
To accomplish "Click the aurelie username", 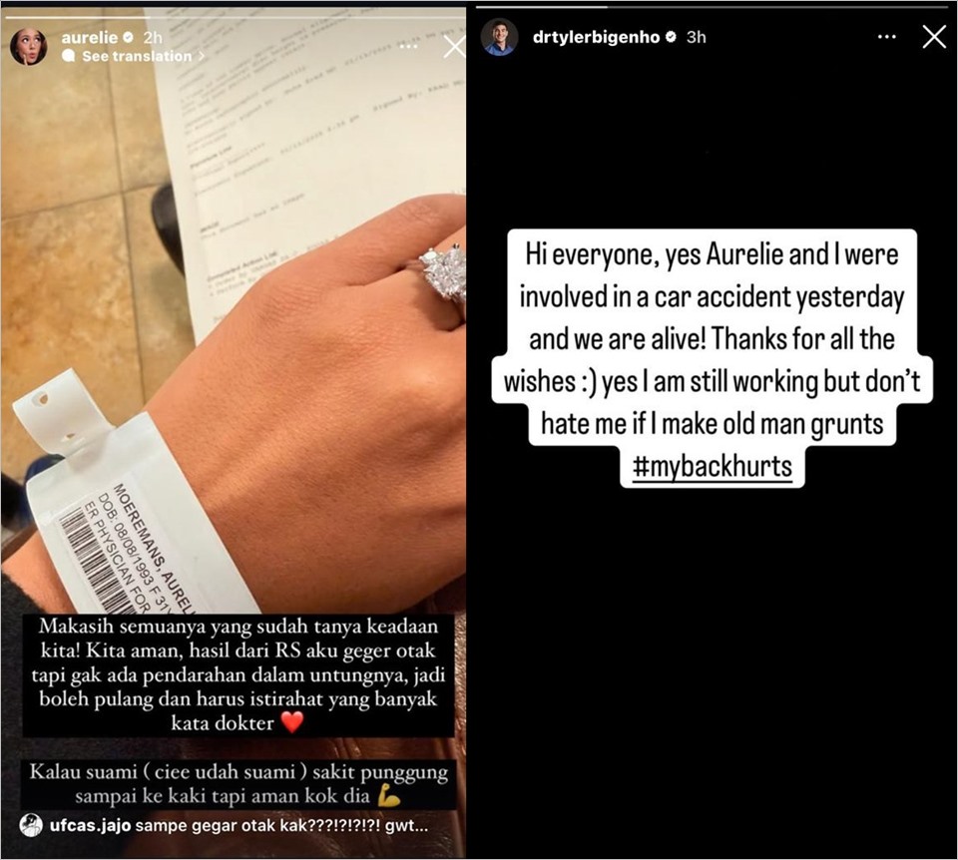I will (x=89, y=37).
